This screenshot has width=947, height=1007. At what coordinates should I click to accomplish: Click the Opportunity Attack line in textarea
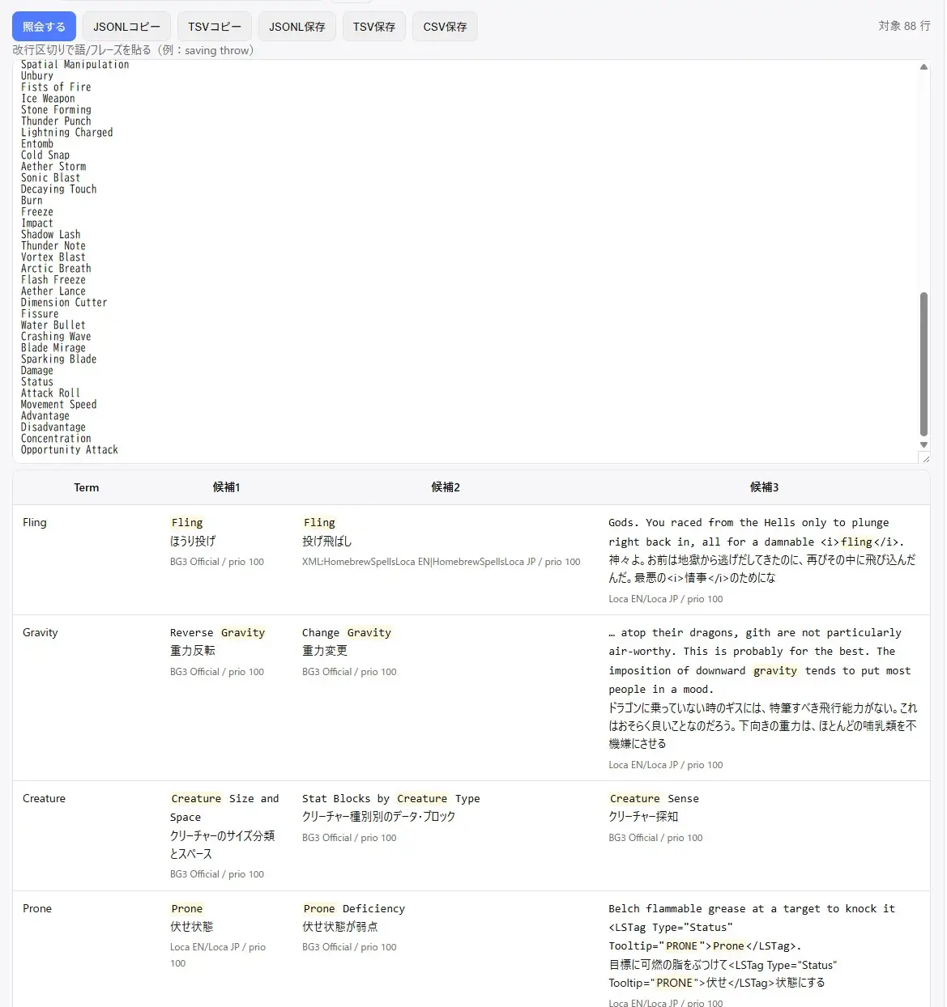click(x=70, y=449)
